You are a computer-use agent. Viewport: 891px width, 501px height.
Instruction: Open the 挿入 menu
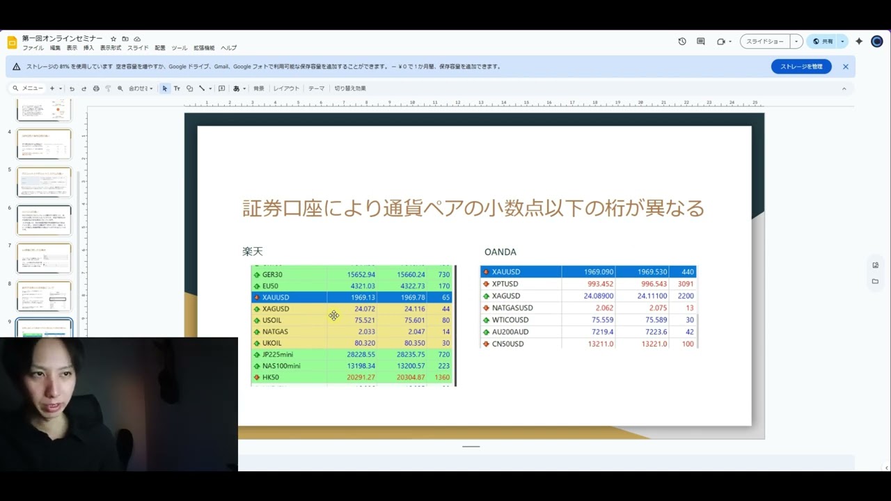pyautogui.click(x=88, y=48)
